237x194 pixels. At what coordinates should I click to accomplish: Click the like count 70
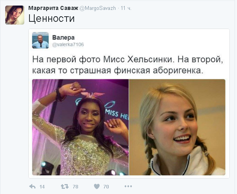[x=106, y=187]
